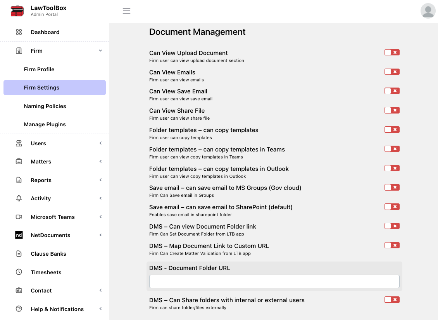Turn on DMS Map Document Link to Custom URL
This screenshot has height=320, width=438.
[x=392, y=246]
